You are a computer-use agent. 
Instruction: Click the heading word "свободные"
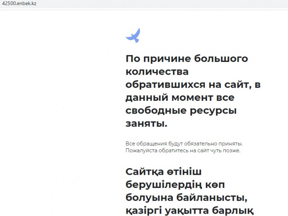(157, 111)
